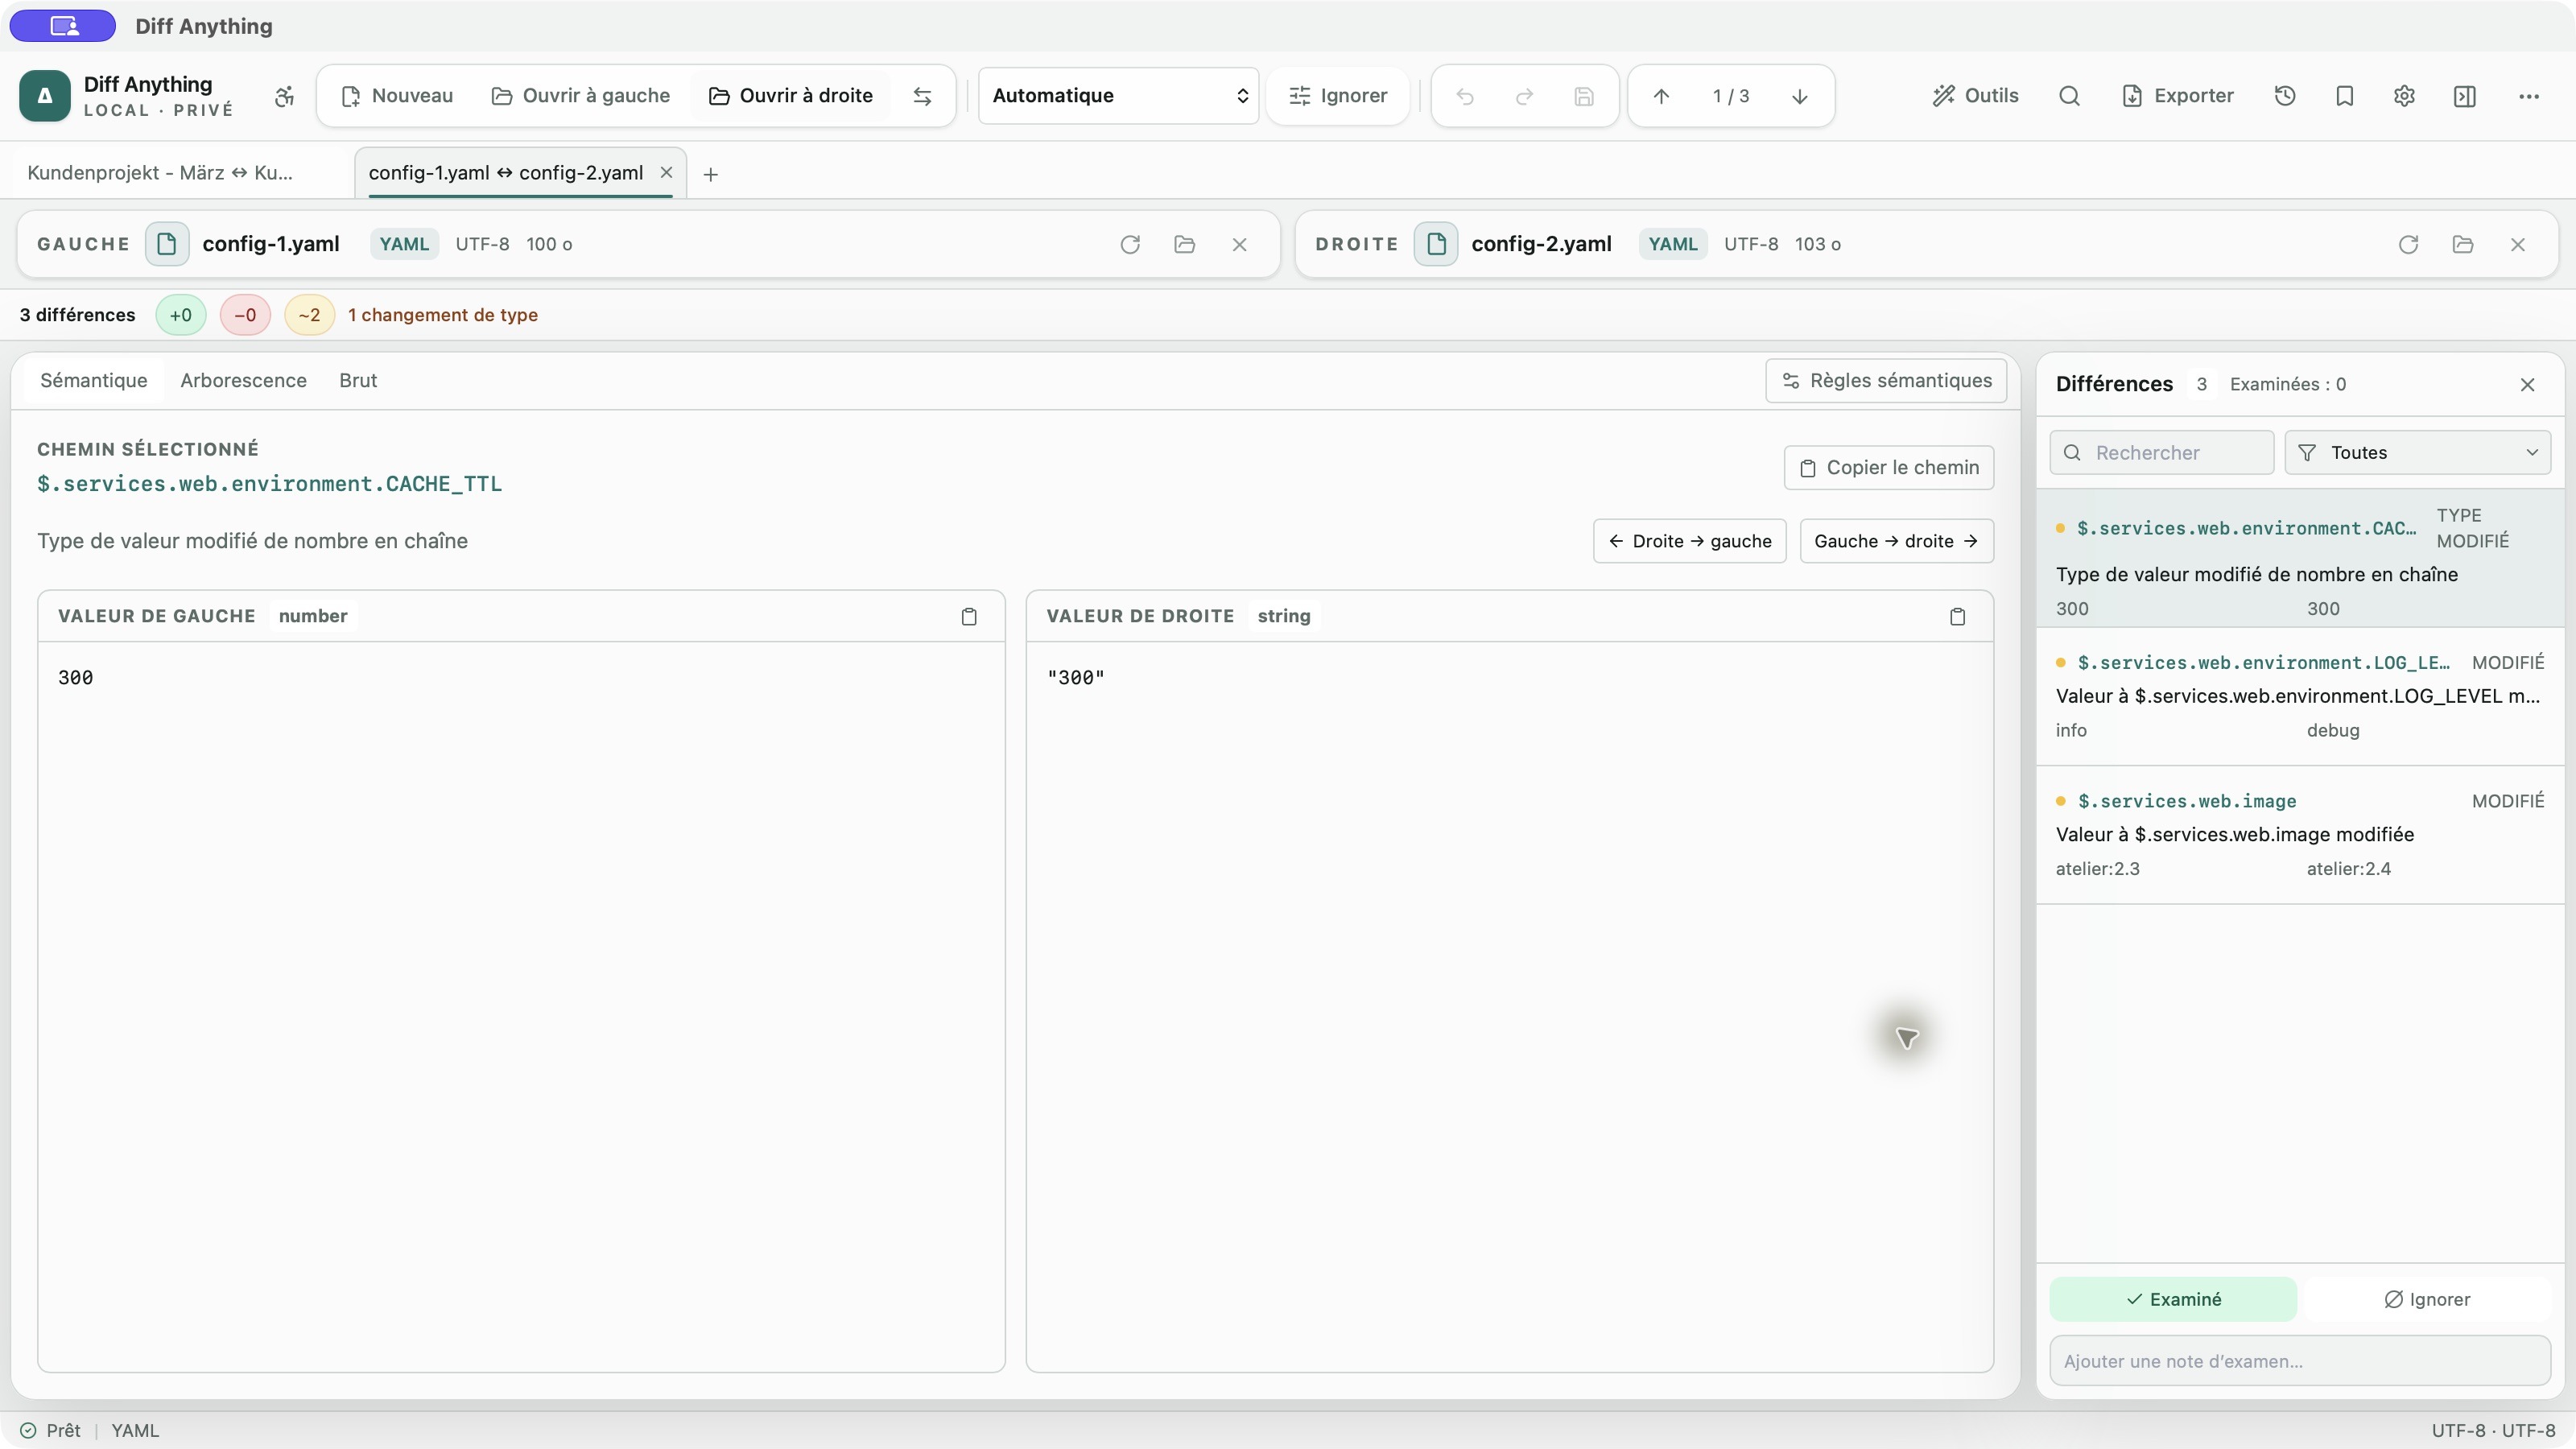2576x1449 pixels.
Task: Open the Exporter menu
Action: click(2177, 96)
